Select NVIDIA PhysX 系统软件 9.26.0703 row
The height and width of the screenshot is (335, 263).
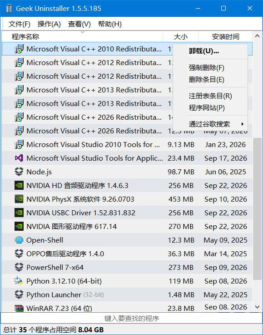pyautogui.click(x=127, y=199)
